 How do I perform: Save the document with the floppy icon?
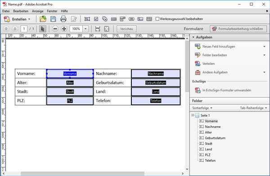pos(53,19)
